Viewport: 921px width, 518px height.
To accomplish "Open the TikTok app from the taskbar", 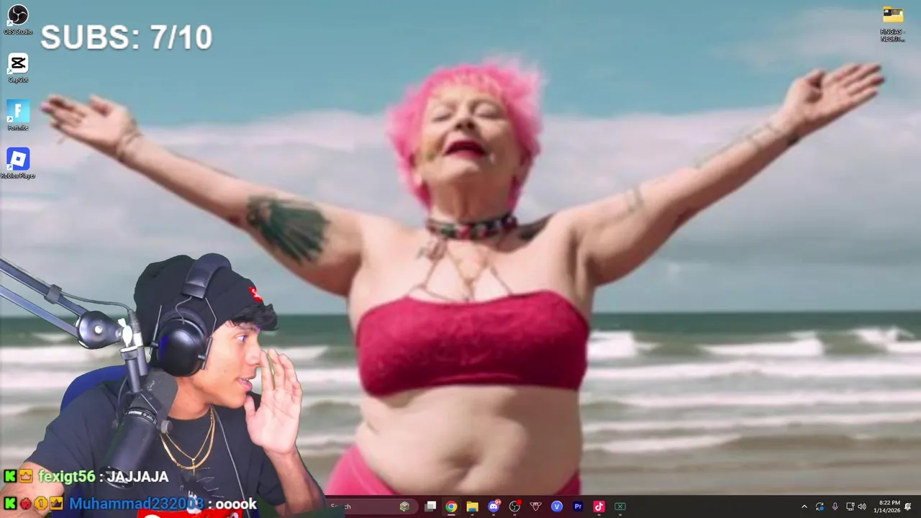I will click(x=599, y=506).
